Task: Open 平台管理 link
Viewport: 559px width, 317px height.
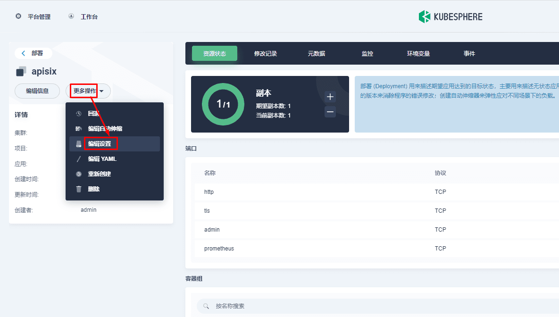Action: [39, 17]
